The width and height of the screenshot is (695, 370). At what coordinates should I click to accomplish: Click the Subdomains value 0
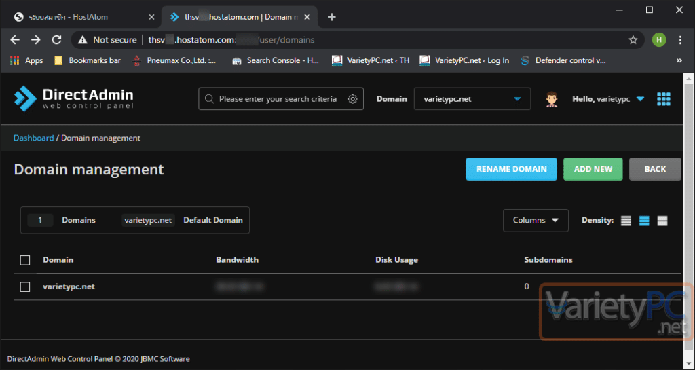[x=527, y=286]
